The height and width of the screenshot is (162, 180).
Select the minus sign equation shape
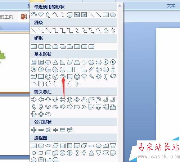click(41, 130)
